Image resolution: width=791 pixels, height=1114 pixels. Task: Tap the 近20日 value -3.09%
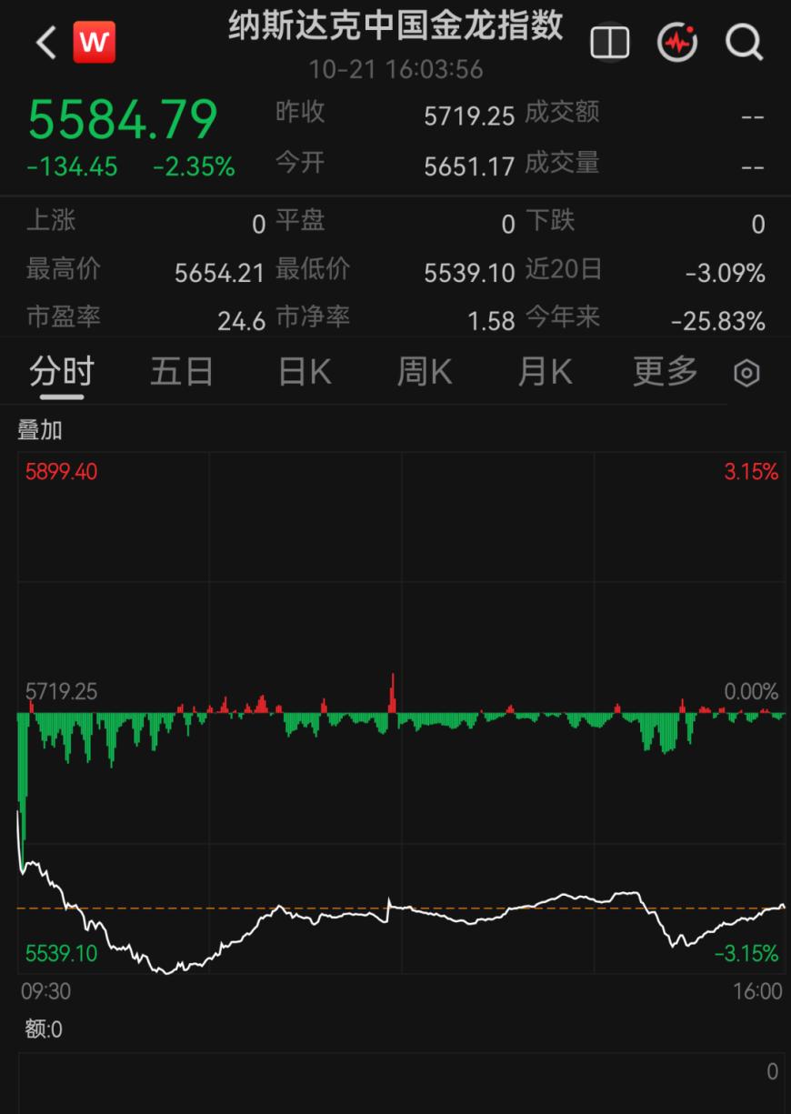(725, 273)
